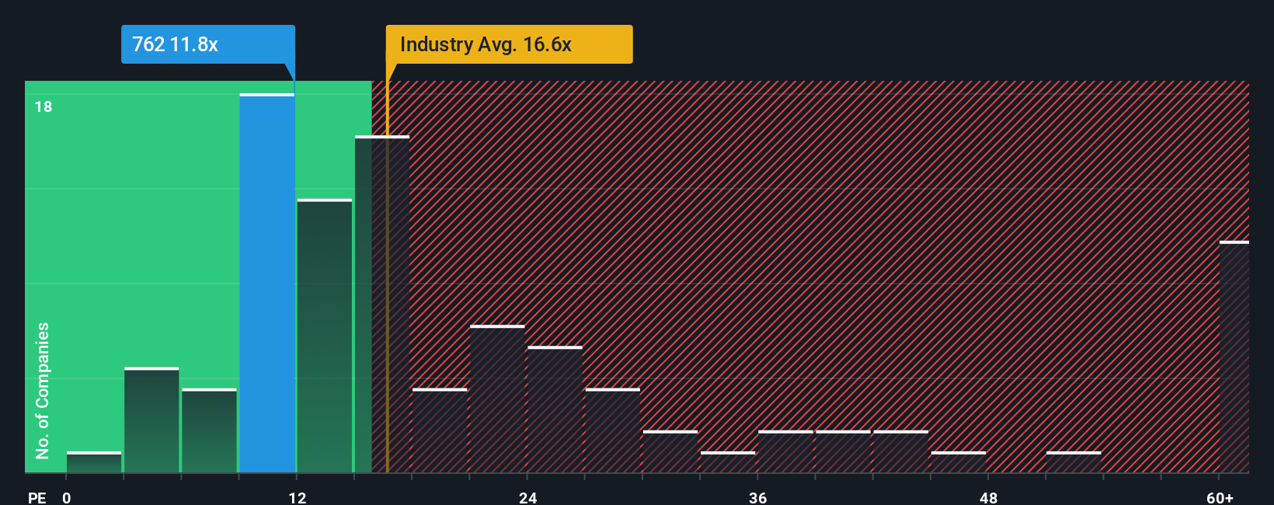
Task: Click the '48' x-axis tick label
Action: [988, 497]
